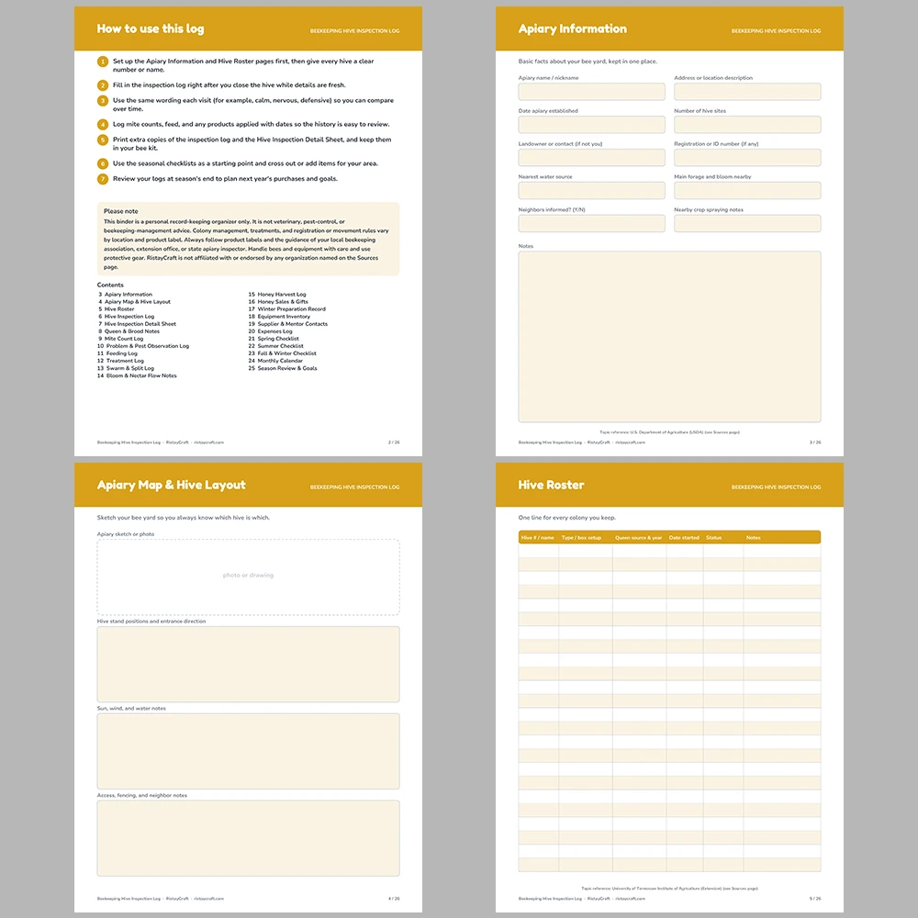Select contents entry '21 Spring Checklist'
The image size is (918, 918).
(274, 339)
